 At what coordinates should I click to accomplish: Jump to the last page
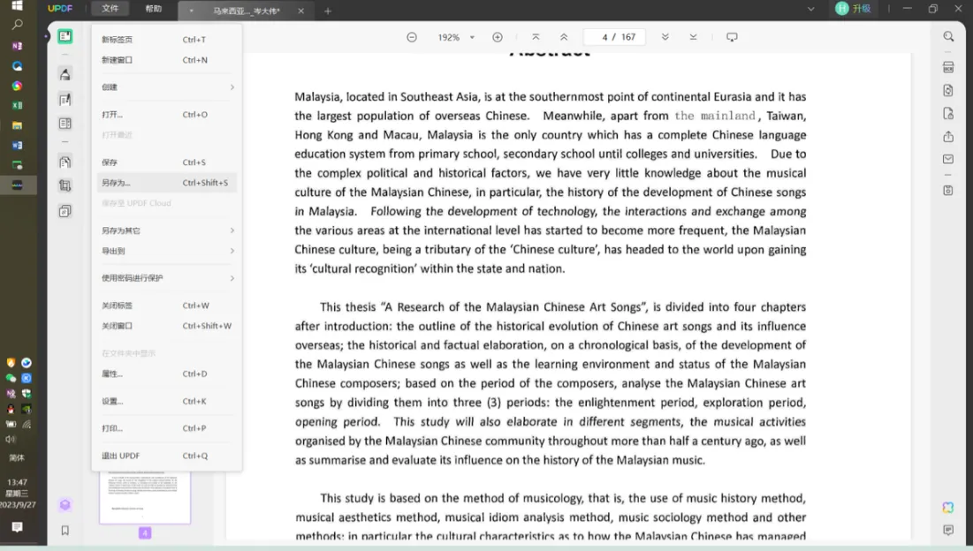(693, 37)
